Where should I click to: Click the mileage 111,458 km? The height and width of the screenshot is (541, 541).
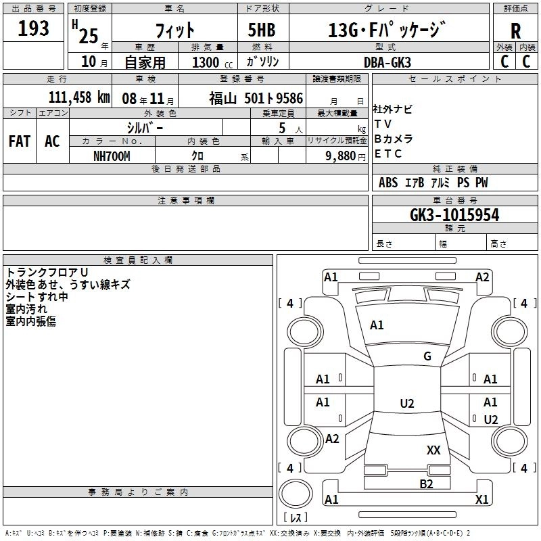(x=79, y=97)
